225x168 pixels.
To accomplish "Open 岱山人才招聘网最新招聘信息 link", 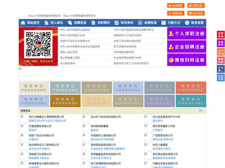I will [x=44, y=16].
